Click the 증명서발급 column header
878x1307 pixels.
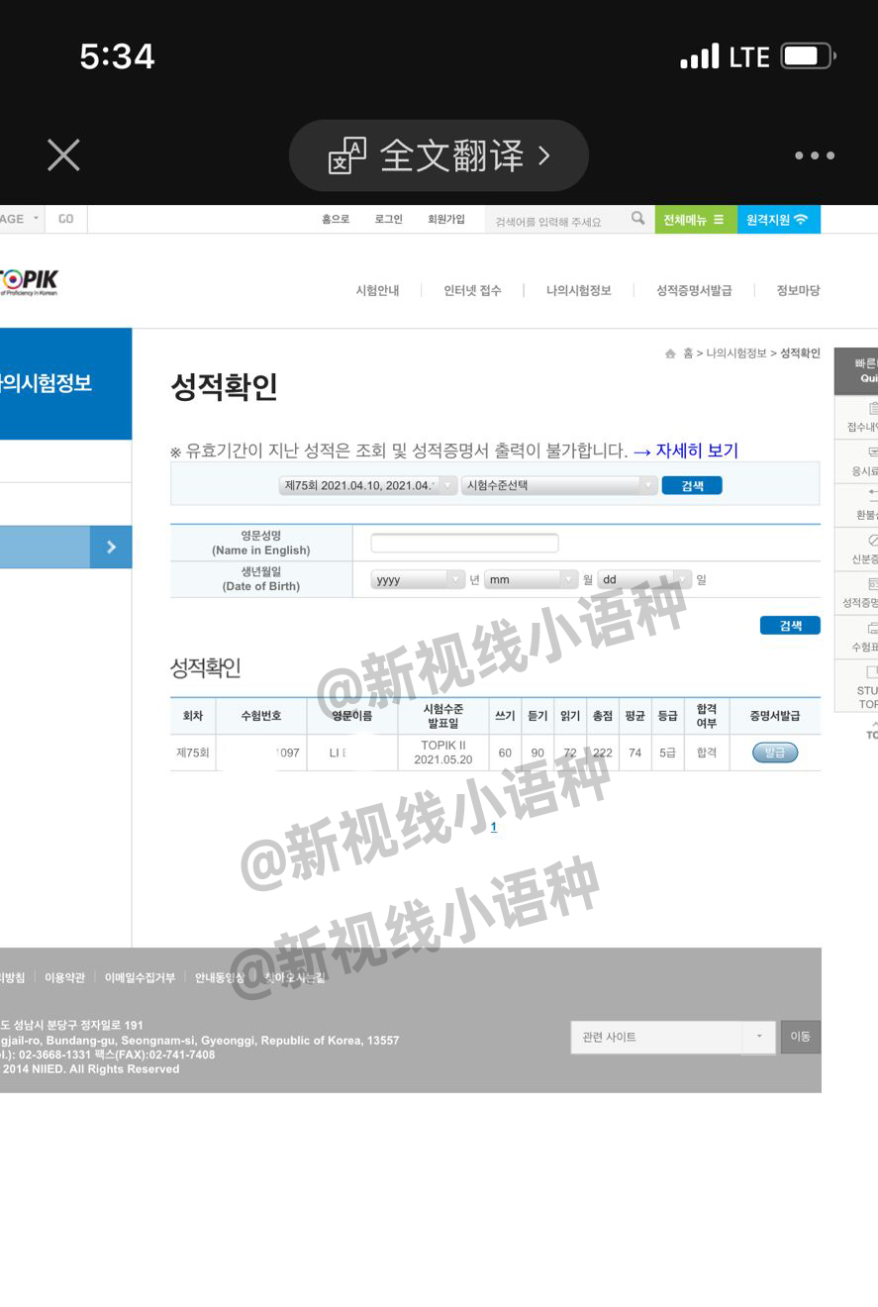click(775, 716)
